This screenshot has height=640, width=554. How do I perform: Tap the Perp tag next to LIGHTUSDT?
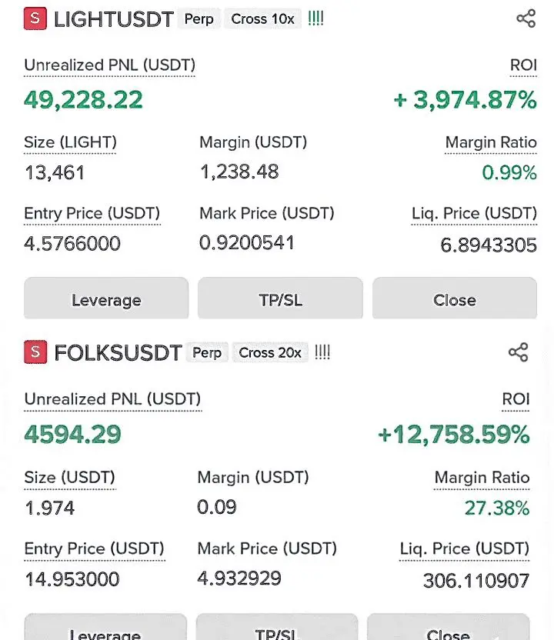(199, 18)
